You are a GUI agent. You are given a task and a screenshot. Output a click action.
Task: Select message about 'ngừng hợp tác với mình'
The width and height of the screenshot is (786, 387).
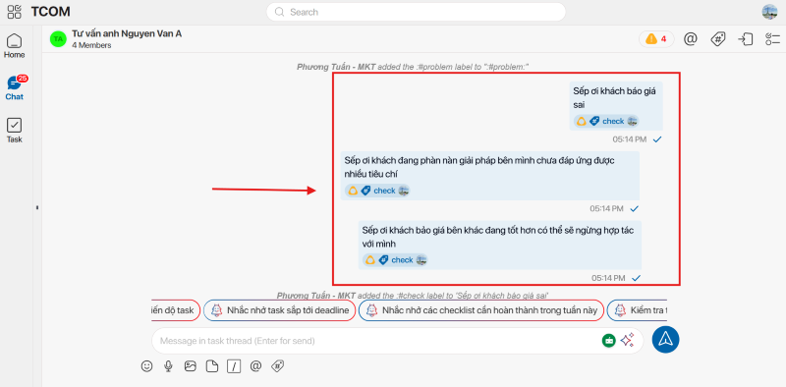coord(500,245)
